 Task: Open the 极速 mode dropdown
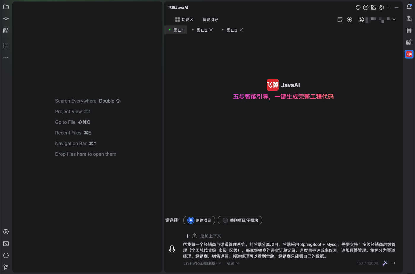pyautogui.click(x=233, y=263)
